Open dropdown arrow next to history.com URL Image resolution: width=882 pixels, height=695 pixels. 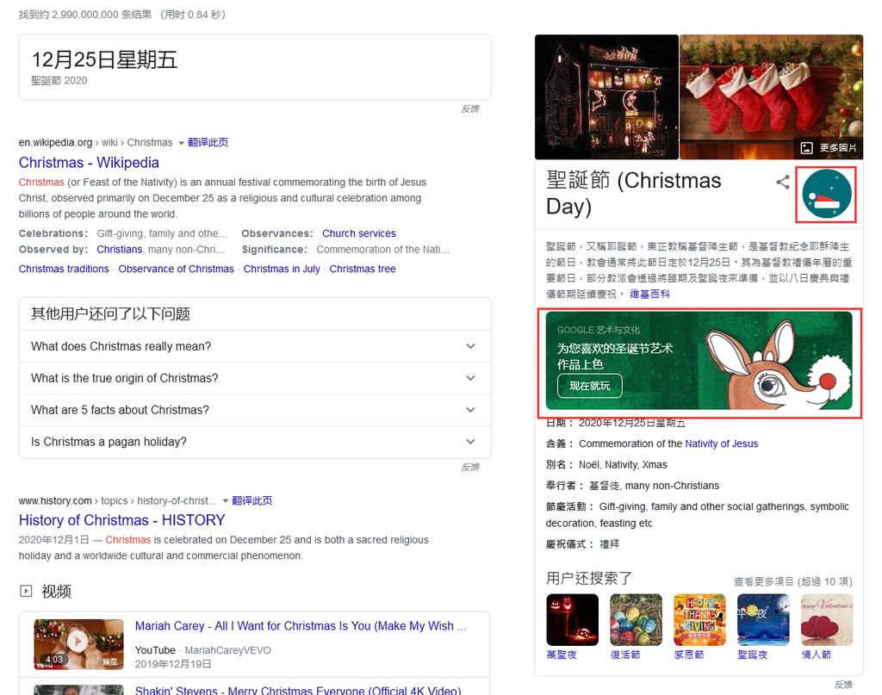pos(225,501)
